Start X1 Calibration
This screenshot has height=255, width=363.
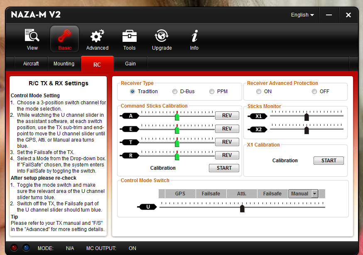329,161
